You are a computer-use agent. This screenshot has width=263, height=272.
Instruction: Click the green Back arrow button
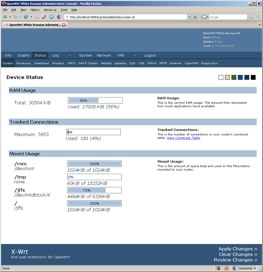click(5, 17)
